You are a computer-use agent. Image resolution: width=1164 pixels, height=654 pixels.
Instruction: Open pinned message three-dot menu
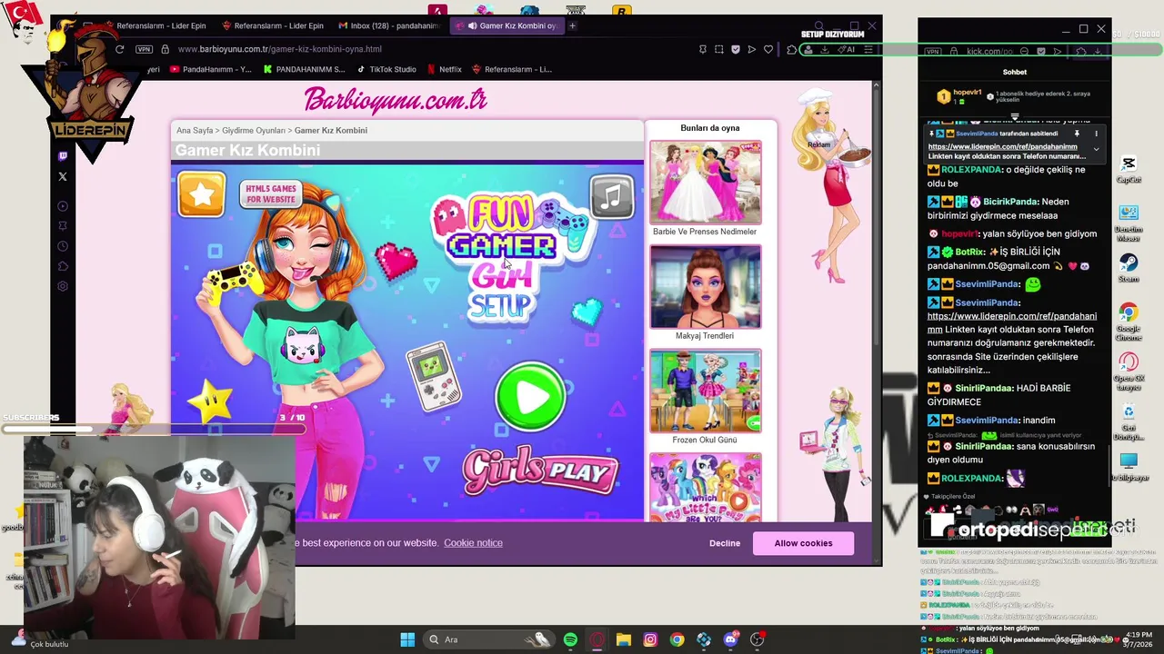click(1096, 134)
